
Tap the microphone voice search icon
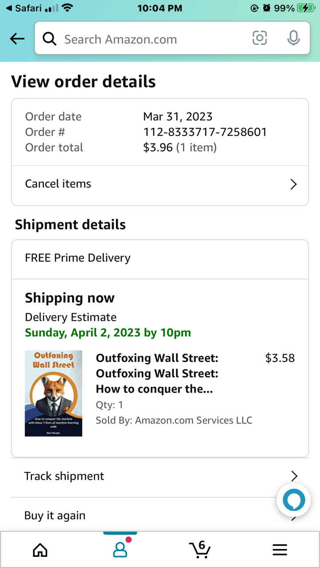click(x=293, y=39)
